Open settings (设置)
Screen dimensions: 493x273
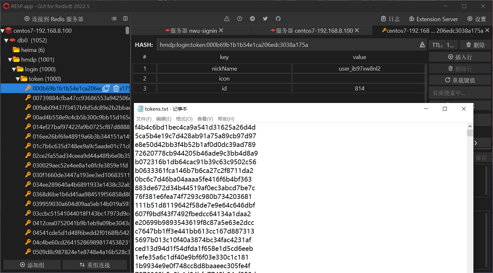click(477, 19)
